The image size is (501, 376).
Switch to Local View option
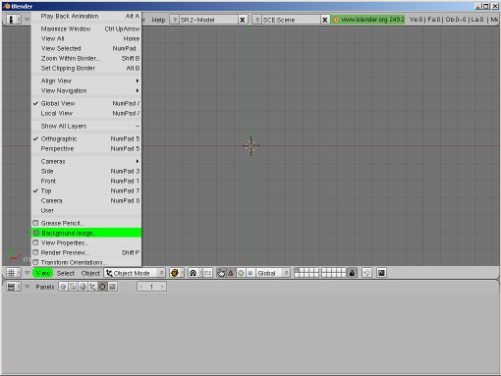click(86, 113)
